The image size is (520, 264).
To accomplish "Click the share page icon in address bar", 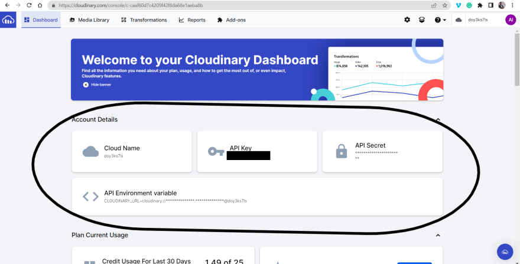I will (434, 5).
